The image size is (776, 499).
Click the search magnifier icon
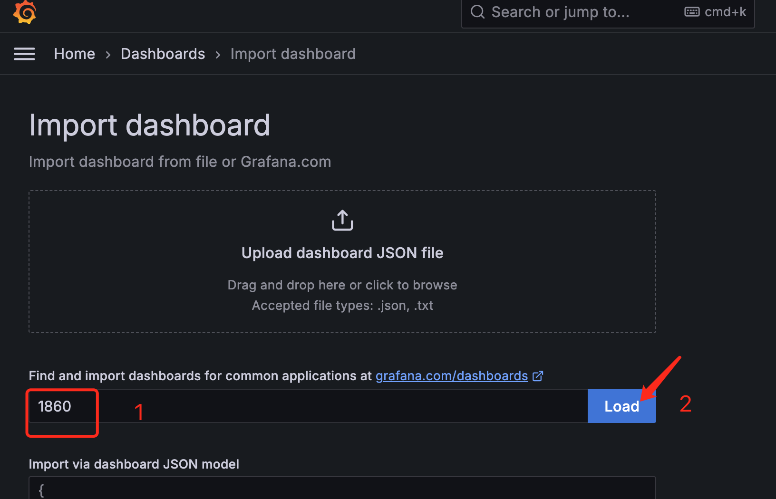[477, 12]
